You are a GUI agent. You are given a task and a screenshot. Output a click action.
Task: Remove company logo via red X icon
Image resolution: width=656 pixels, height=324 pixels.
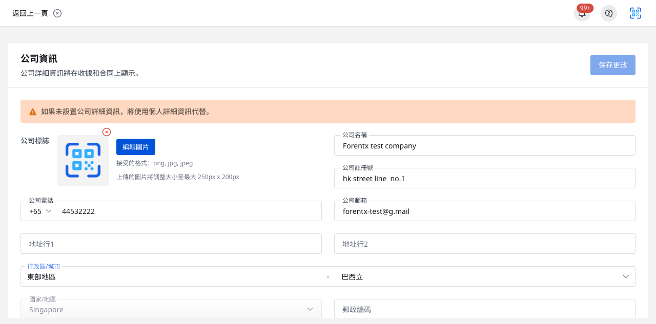tap(107, 132)
